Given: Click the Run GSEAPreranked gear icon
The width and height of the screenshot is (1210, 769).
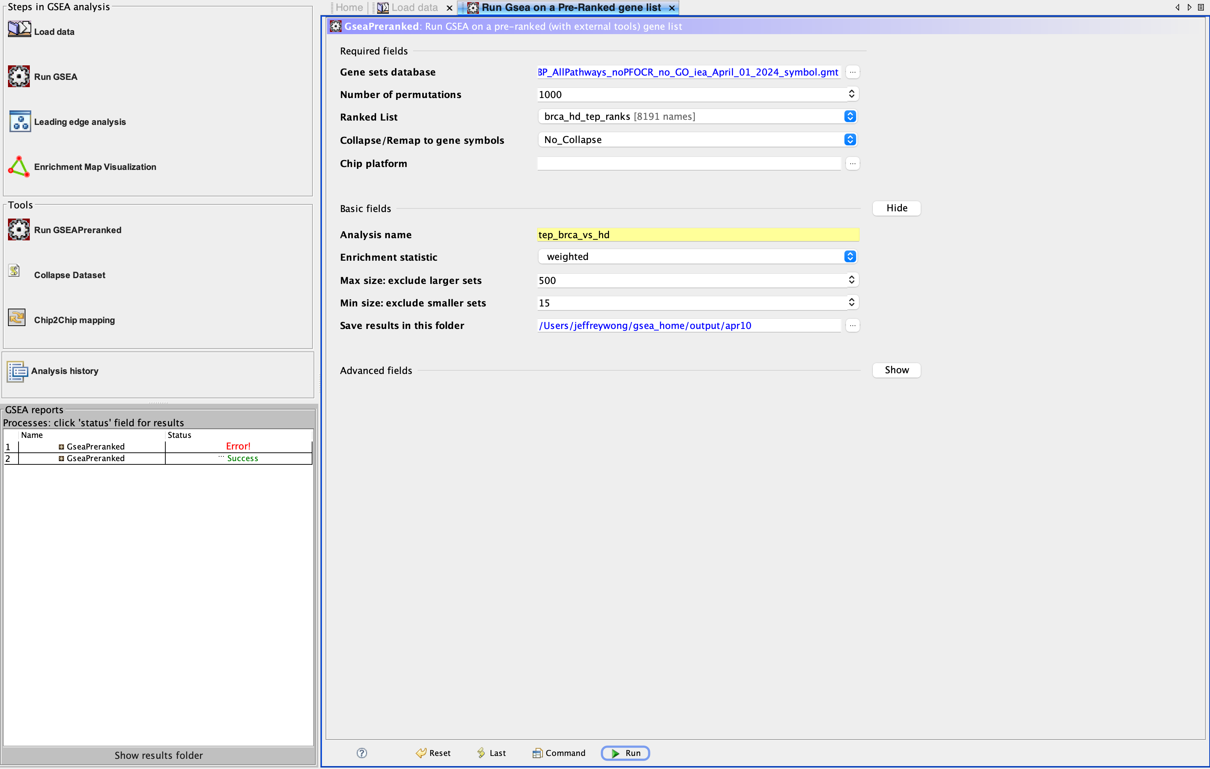Looking at the screenshot, I should click(x=19, y=229).
